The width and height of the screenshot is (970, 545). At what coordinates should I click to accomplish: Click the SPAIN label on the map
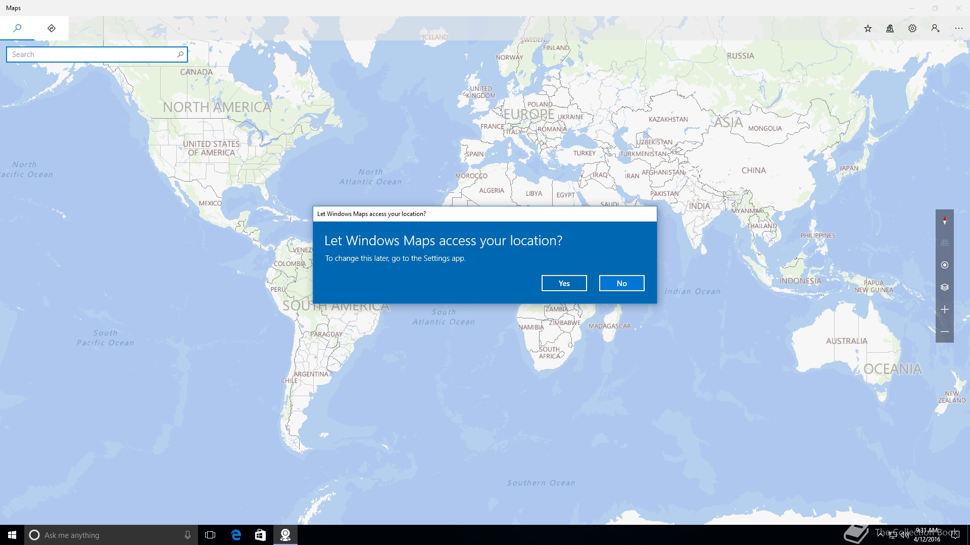pos(475,154)
